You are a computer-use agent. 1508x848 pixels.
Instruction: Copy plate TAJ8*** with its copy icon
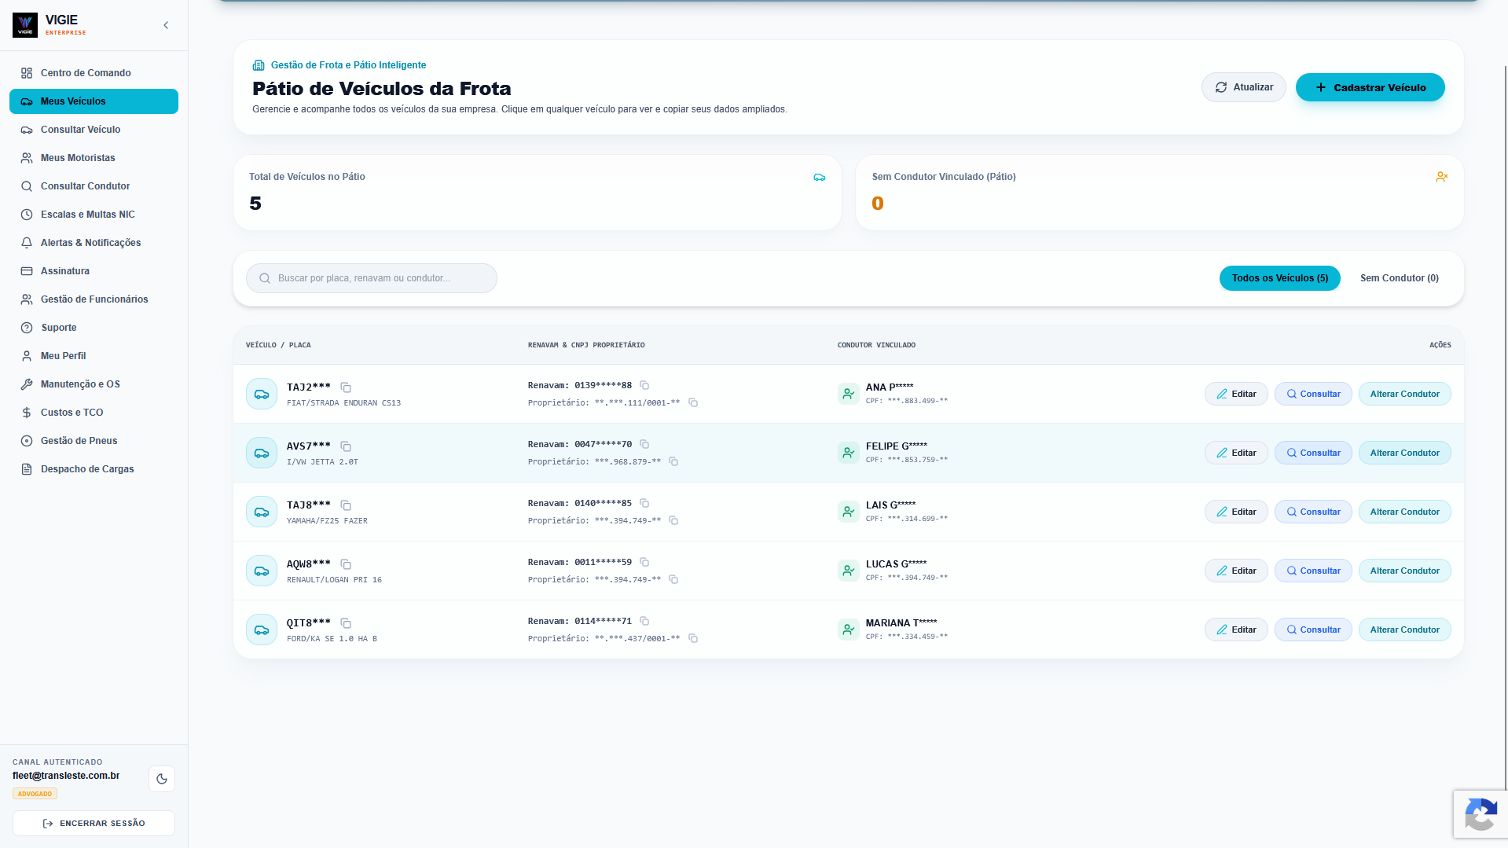pos(346,505)
